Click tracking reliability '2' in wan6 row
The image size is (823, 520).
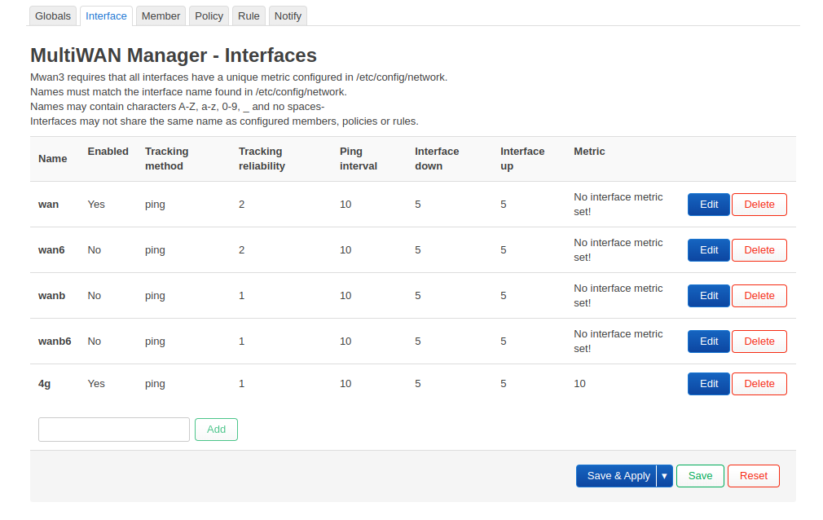pos(241,250)
